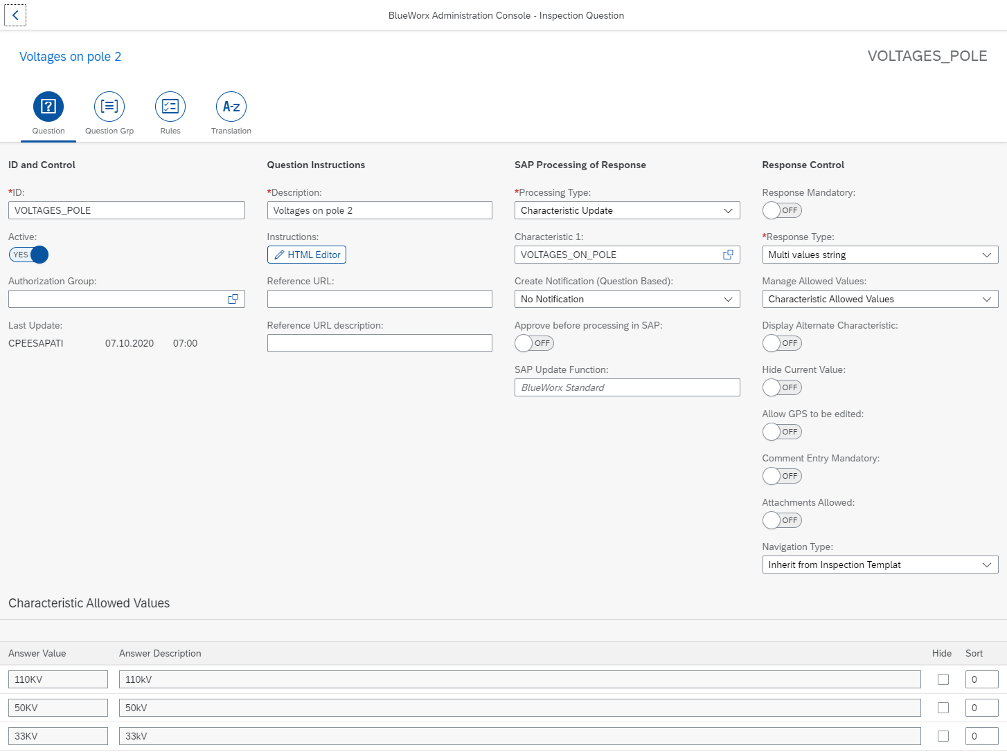Open Create Notification dropdown
The width and height of the screenshot is (1007, 752).
pyautogui.click(x=627, y=299)
